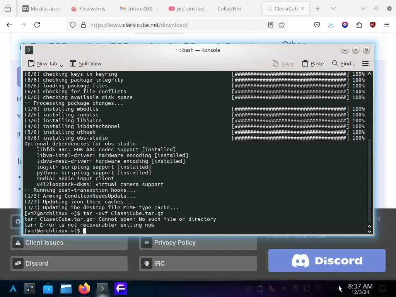396x297 pixels.
Task: Open Find in Konsole toolbar
Action: point(343,64)
